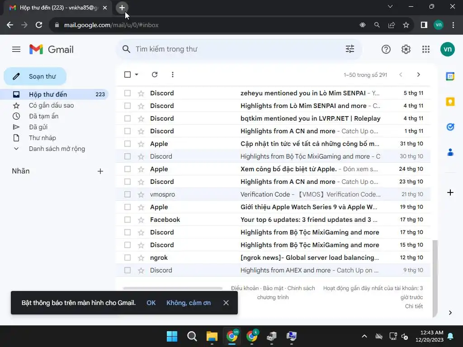This screenshot has width=463, height=347.
Task: Open Contacts side panel
Action: click(450, 152)
